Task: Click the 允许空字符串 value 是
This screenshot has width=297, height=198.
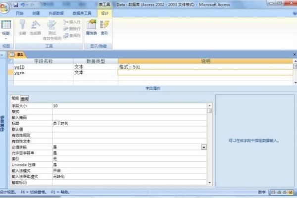Action: click(129, 153)
